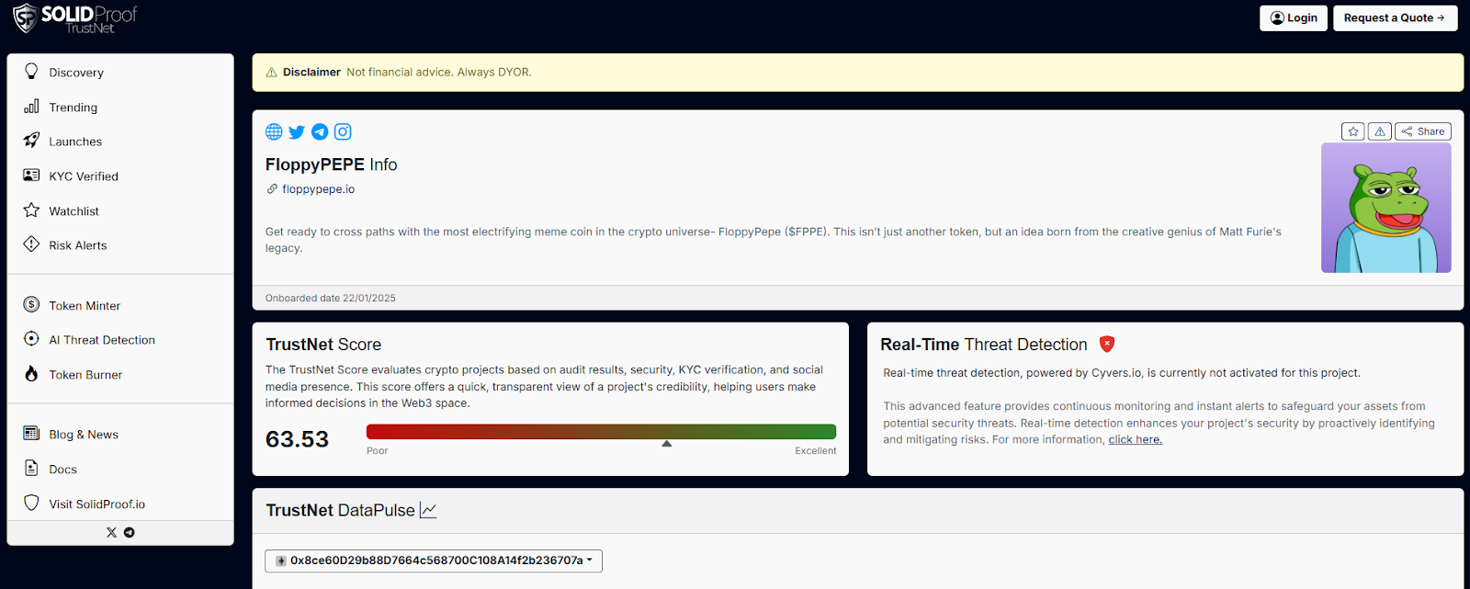Click the FloppyPEPE frog thumbnail image
Image resolution: width=1470 pixels, height=589 pixels.
1385,208
